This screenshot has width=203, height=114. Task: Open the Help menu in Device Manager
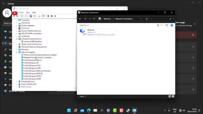click(x=34, y=12)
